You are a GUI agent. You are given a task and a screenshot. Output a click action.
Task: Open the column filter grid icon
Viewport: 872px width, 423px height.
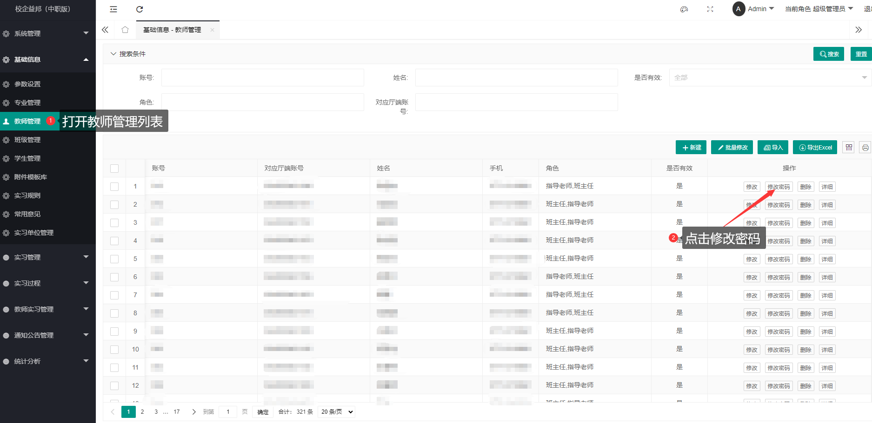849,148
